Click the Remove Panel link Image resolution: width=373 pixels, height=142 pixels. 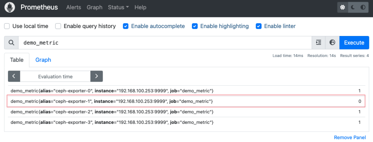350,138
